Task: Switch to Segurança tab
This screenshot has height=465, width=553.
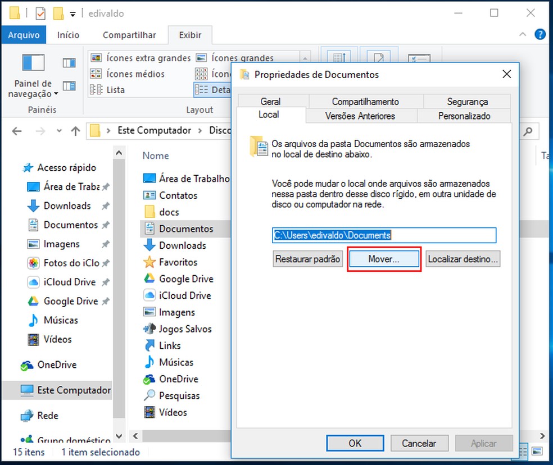Action: tap(468, 102)
